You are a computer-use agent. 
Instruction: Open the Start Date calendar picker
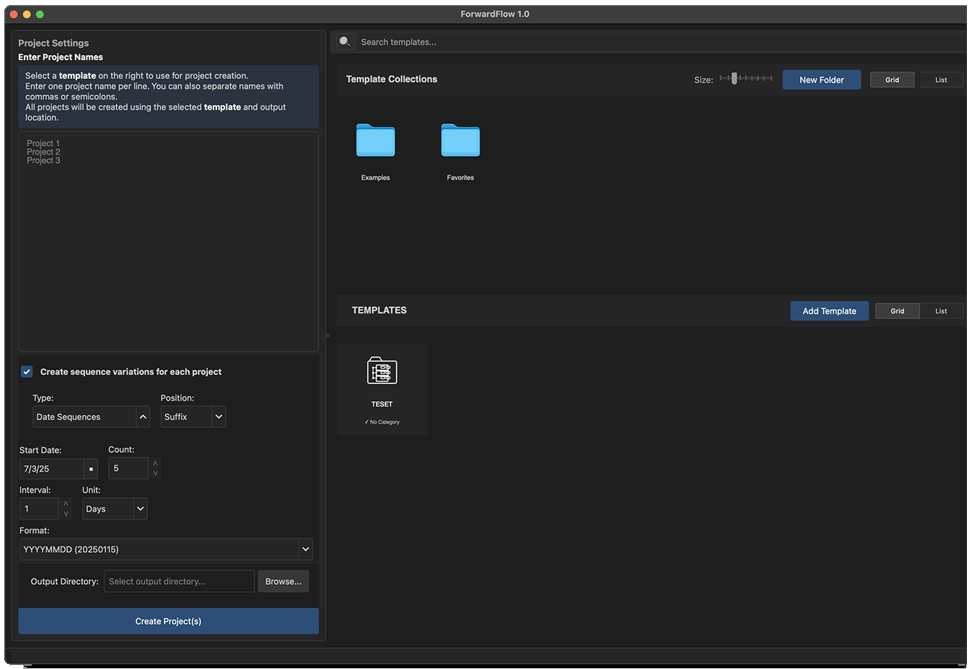pyautogui.click(x=91, y=469)
